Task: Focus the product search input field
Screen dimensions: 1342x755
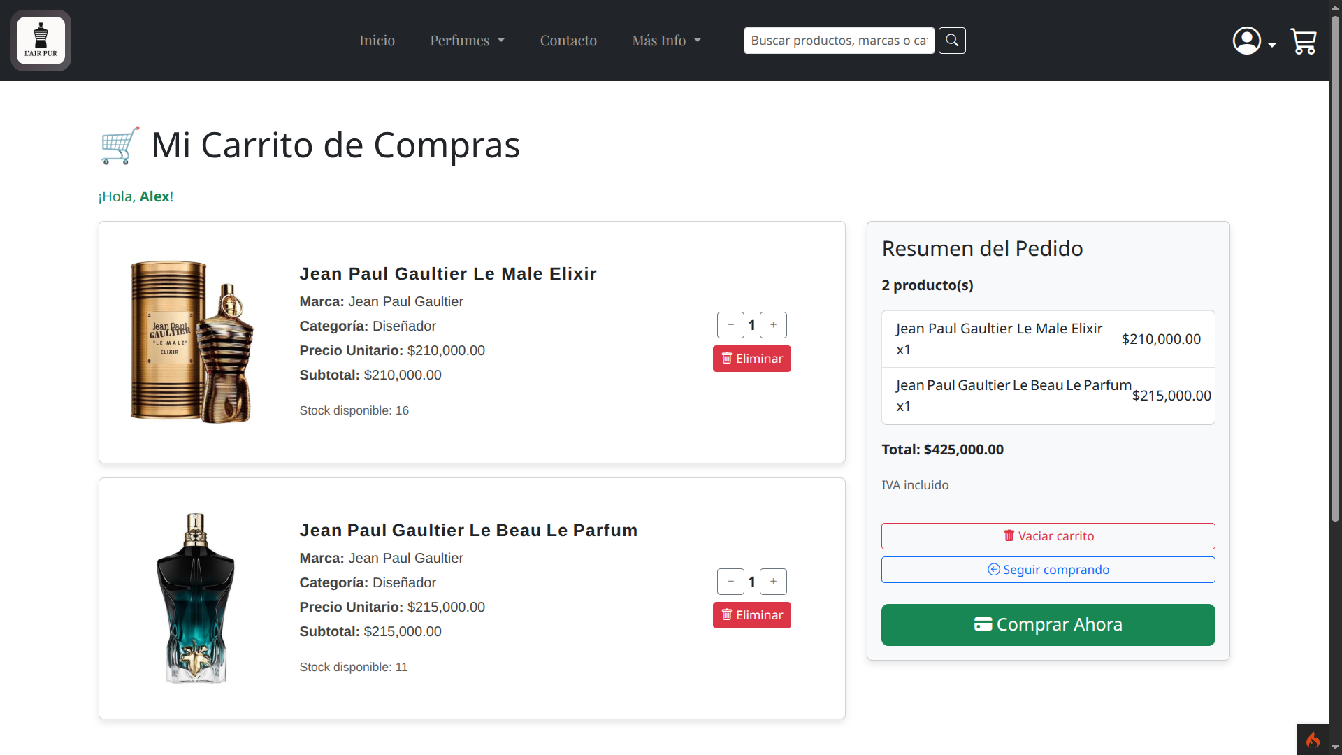Action: (x=839, y=41)
